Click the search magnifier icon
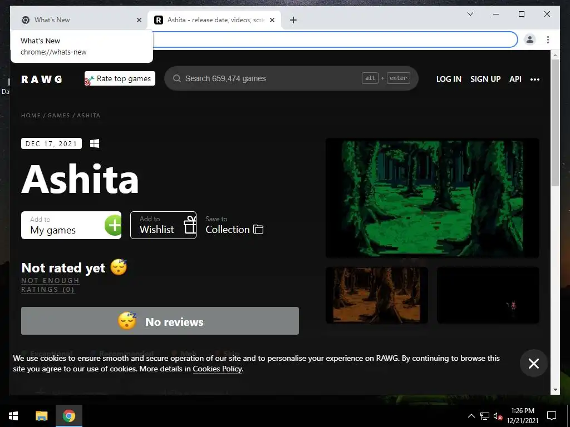The width and height of the screenshot is (570, 427). (176, 78)
